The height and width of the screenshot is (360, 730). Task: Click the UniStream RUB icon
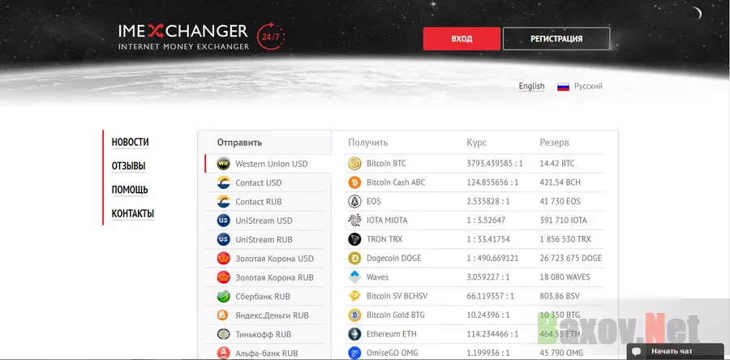click(224, 239)
